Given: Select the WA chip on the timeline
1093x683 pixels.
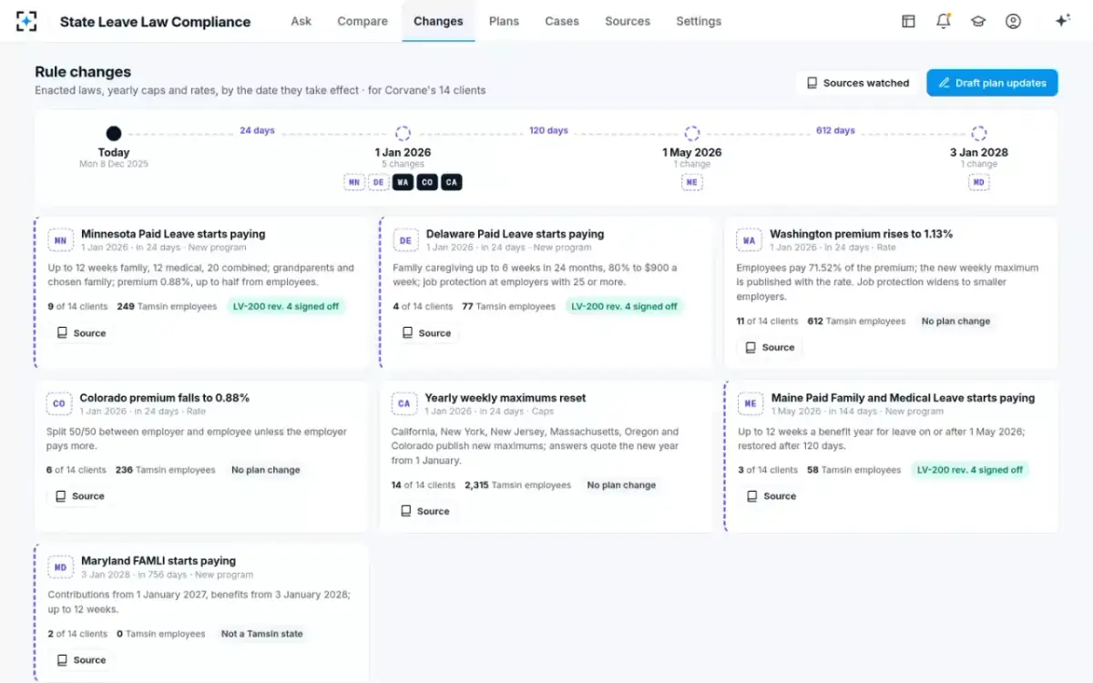Looking at the screenshot, I should coord(403,182).
